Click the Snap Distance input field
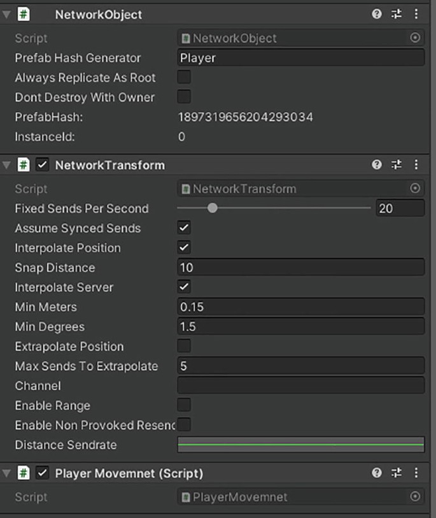The width and height of the screenshot is (436, 518). 300,267
